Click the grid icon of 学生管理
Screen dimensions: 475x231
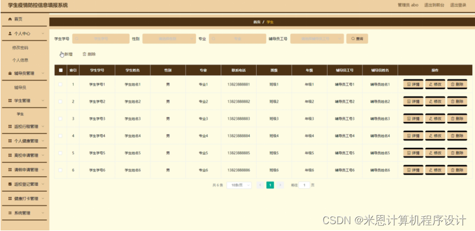click(x=10, y=101)
